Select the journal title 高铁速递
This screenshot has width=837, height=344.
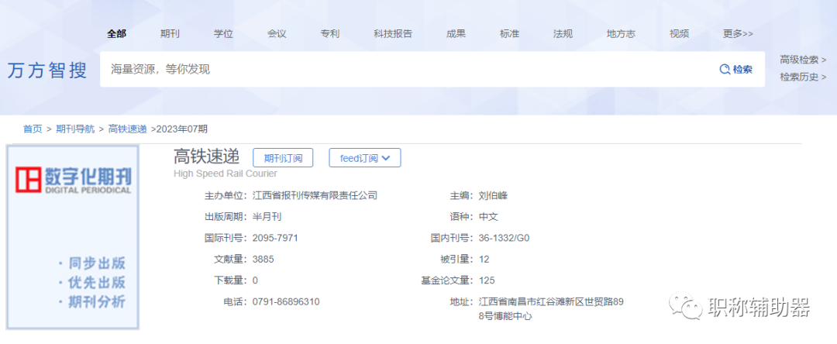pos(207,157)
